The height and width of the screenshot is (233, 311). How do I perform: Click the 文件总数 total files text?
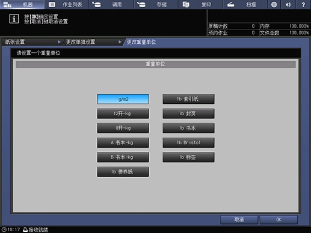tap(269, 33)
